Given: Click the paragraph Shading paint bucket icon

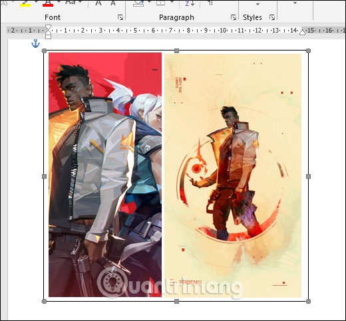Looking at the screenshot, I should tap(138, 3).
